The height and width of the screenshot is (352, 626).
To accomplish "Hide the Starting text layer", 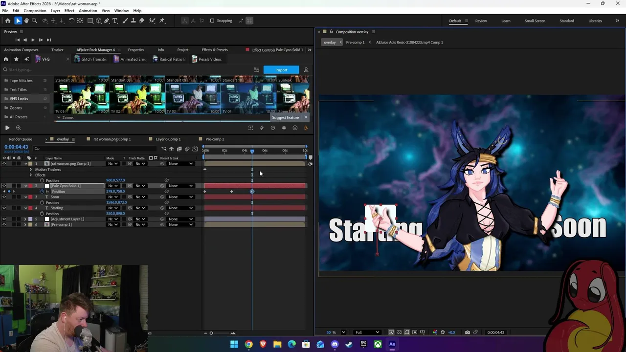I will [4, 208].
